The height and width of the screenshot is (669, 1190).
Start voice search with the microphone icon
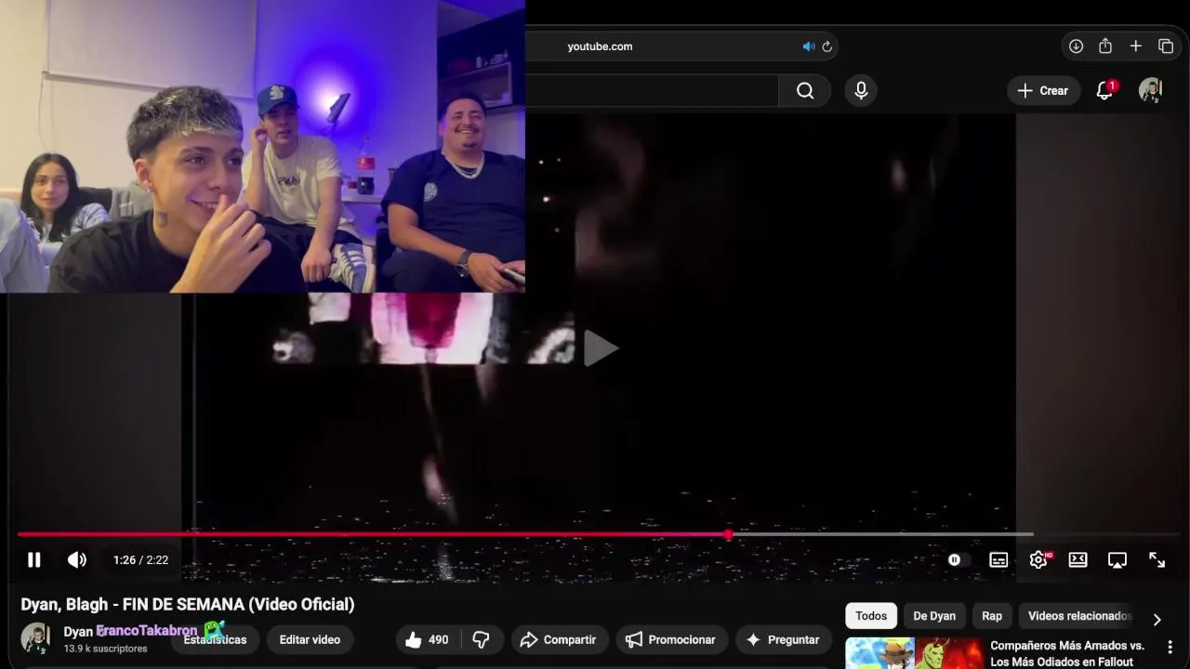click(861, 90)
